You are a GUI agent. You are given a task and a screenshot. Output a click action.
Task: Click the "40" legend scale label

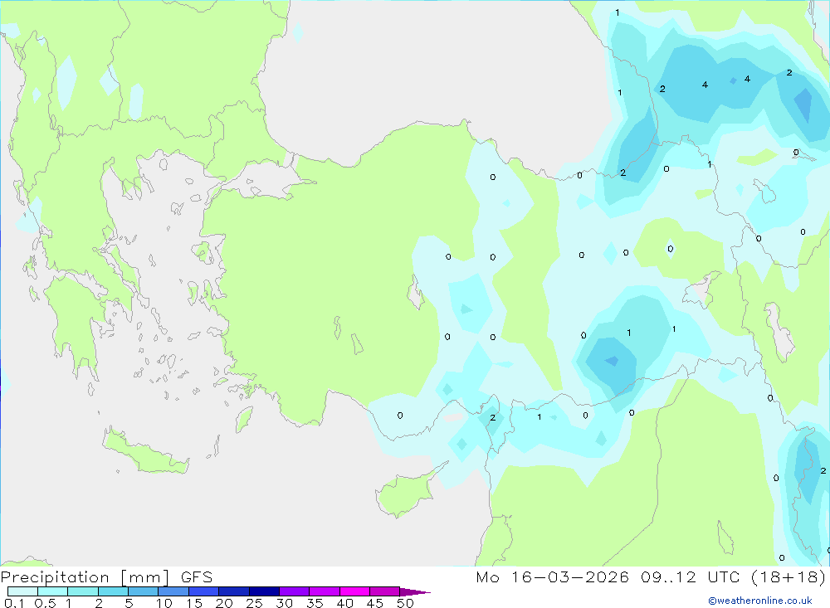pos(345,603)
